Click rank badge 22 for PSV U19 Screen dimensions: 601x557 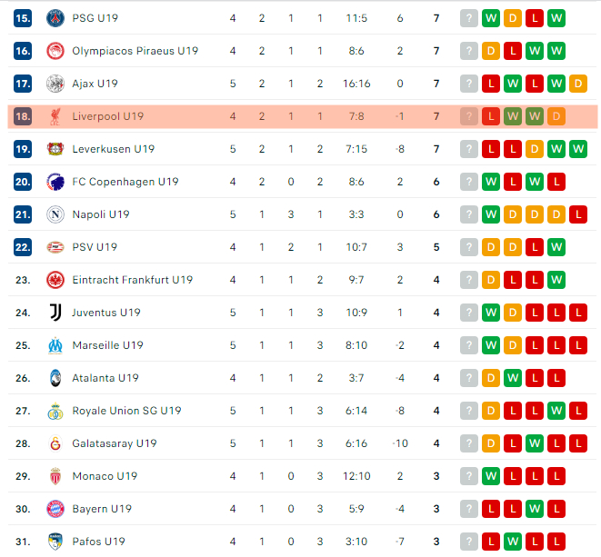tap(23, 247)
